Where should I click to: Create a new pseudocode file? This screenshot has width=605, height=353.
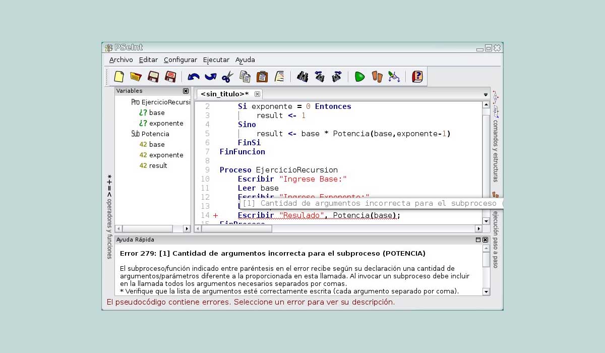[x=119, y=76]
